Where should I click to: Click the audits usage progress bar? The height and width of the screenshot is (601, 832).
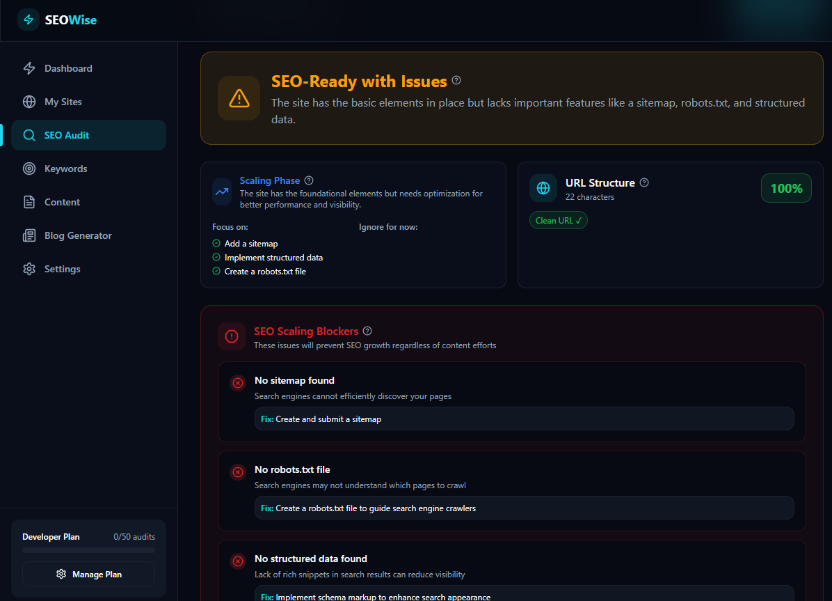[x=88, y=550]
